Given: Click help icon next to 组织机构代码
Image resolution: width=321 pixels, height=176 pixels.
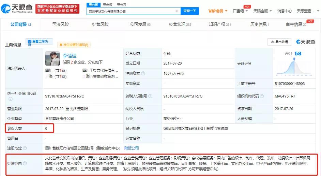Looking at the screenshot, I should tap(262, 96).
